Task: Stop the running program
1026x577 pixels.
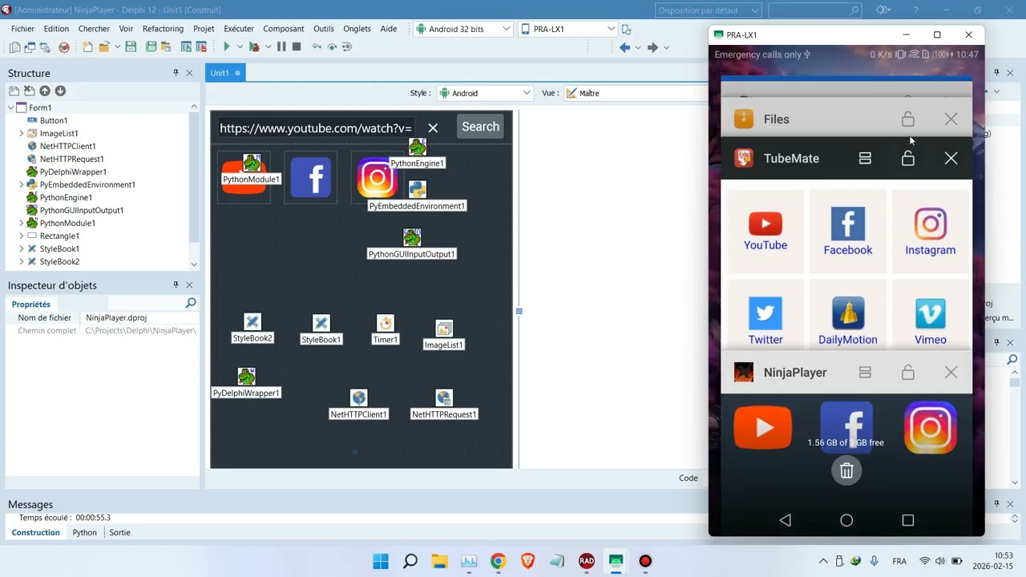Action: [x=297, y=47]
